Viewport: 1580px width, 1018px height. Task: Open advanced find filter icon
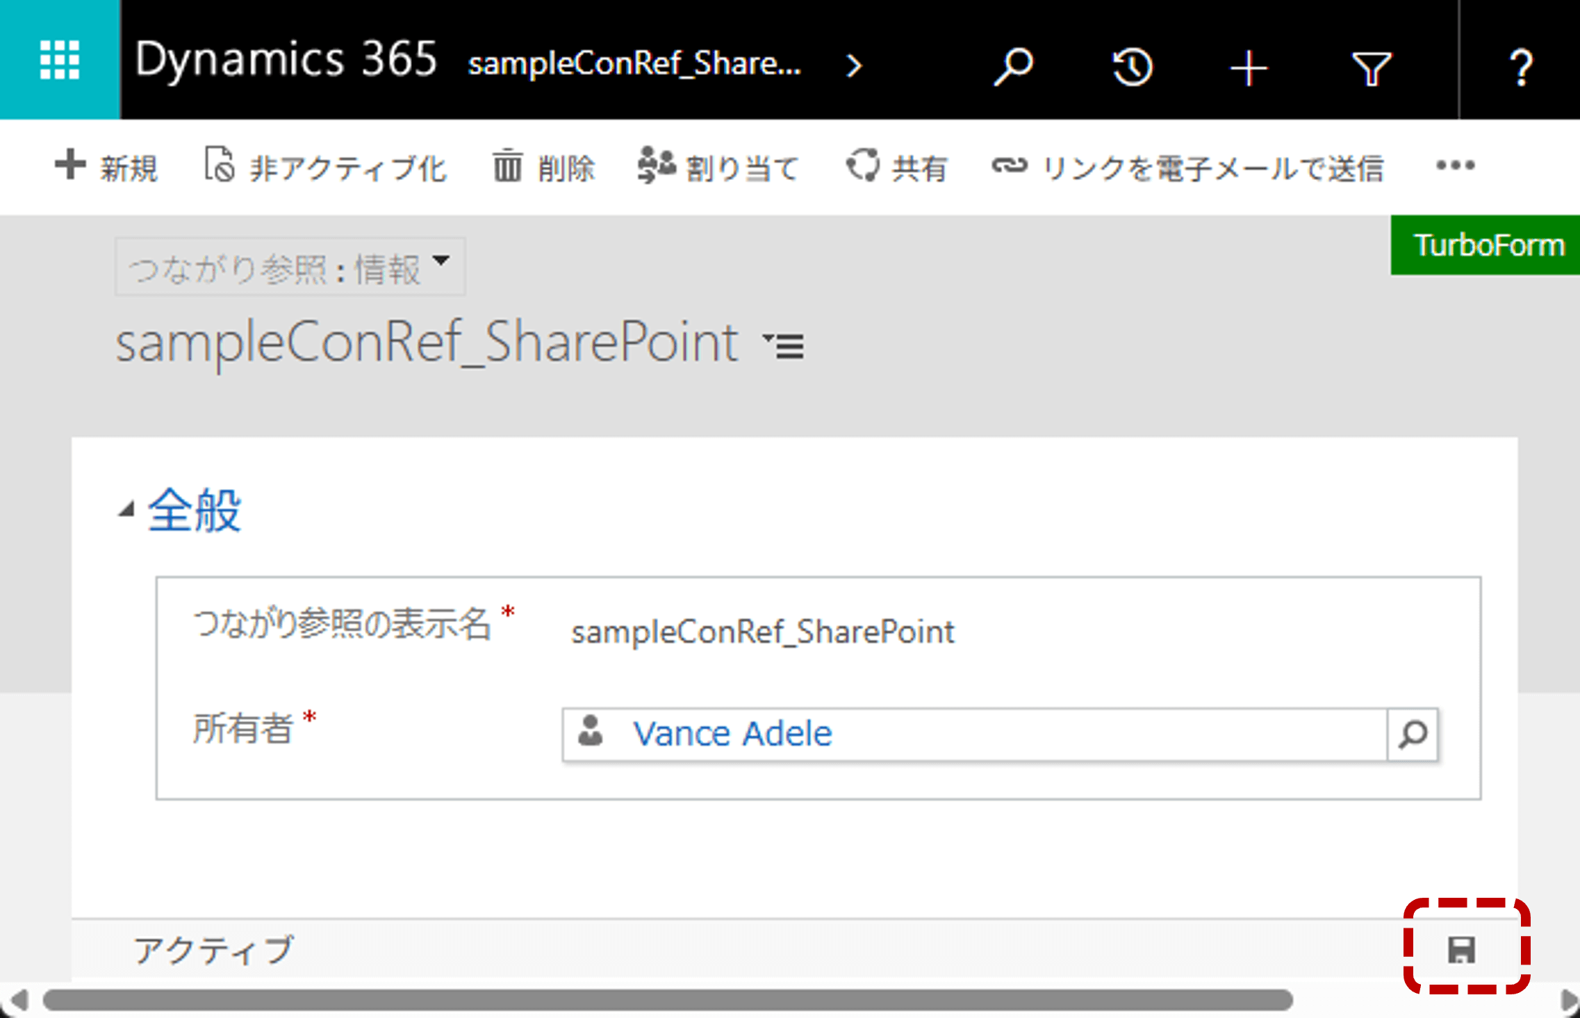(1371, 68)
